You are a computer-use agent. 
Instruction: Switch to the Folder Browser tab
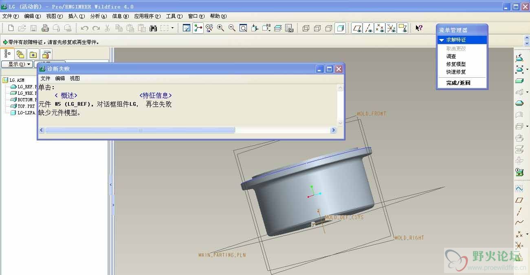pos(20,54)
